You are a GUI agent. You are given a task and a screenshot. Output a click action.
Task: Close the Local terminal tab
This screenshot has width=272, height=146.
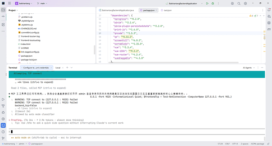63,68
